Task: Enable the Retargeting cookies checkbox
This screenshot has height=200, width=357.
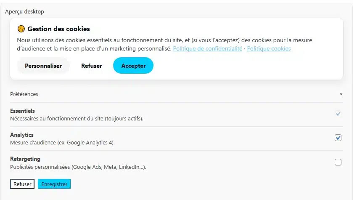Action: click(338, 162)
